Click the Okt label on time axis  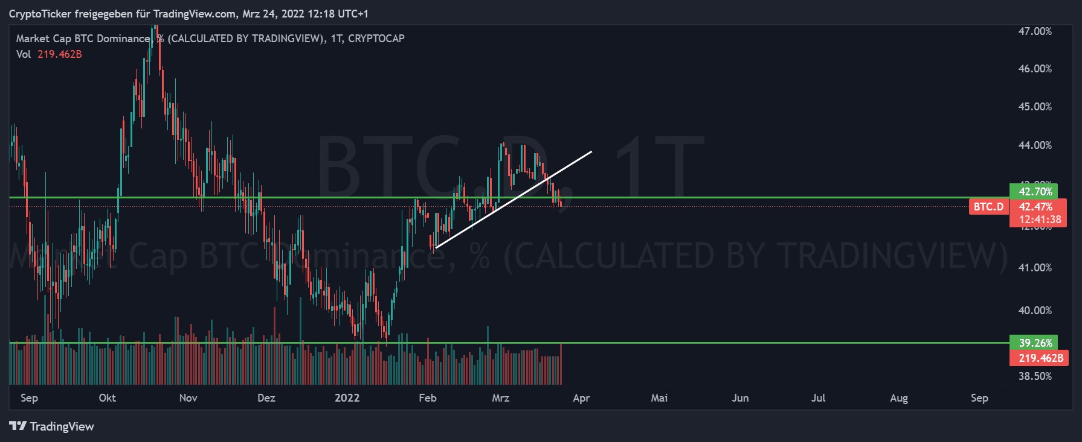pos(107,398)
